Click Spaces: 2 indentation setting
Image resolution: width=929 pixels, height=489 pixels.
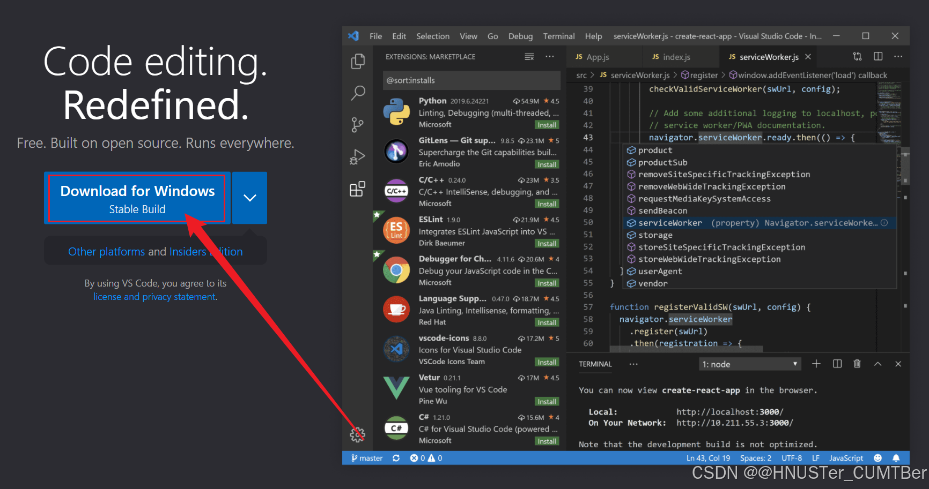[x=755, y=458]
